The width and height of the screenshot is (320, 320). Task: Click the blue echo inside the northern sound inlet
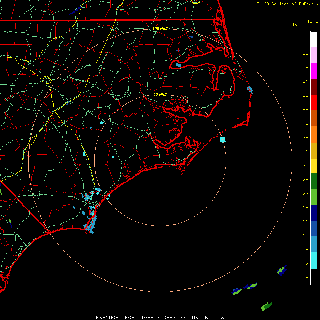(x=178, y=65)
